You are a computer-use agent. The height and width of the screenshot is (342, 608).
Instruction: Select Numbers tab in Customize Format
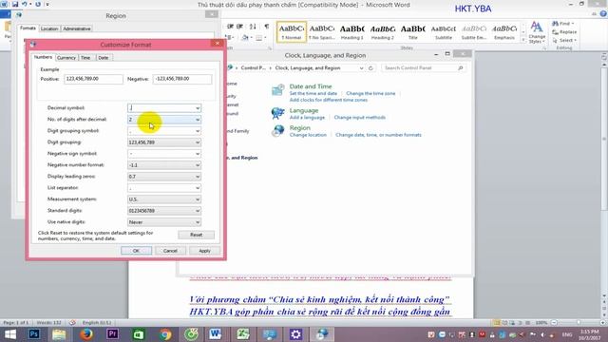tap(43, 57)
